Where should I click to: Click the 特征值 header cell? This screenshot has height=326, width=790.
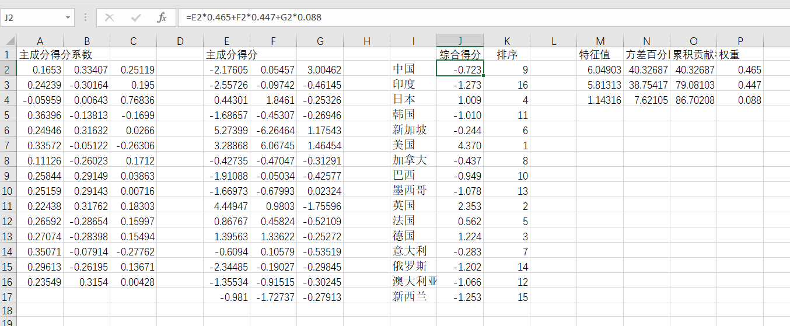[600, 55]
